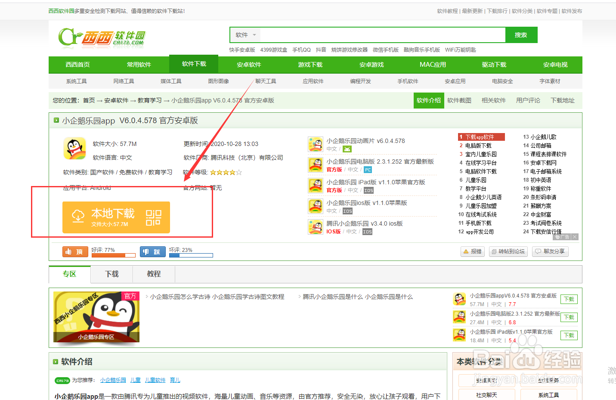Click the icon of 腾讯小企鹅乐园 v3.4.0 ios版

316,227
